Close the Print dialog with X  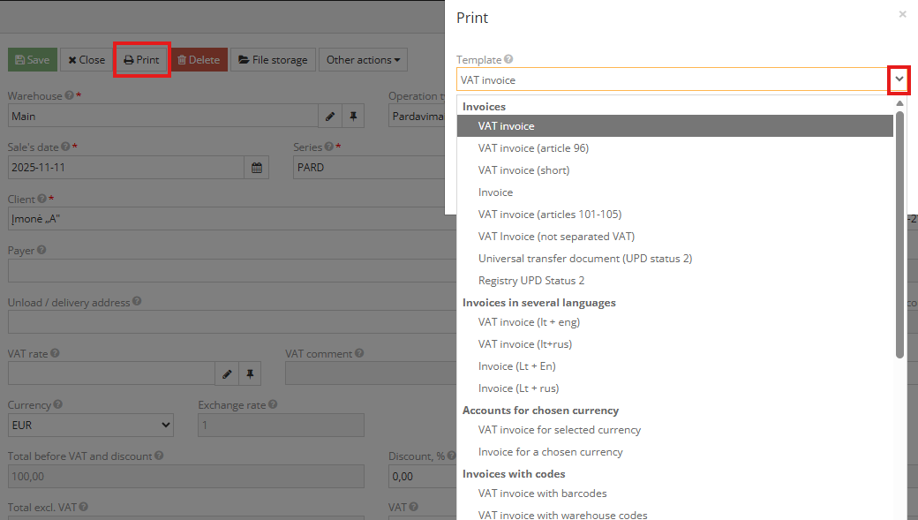(902, 15)
